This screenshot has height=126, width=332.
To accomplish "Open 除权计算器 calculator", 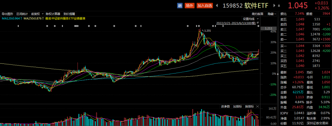I will click(x=53, y=14).
